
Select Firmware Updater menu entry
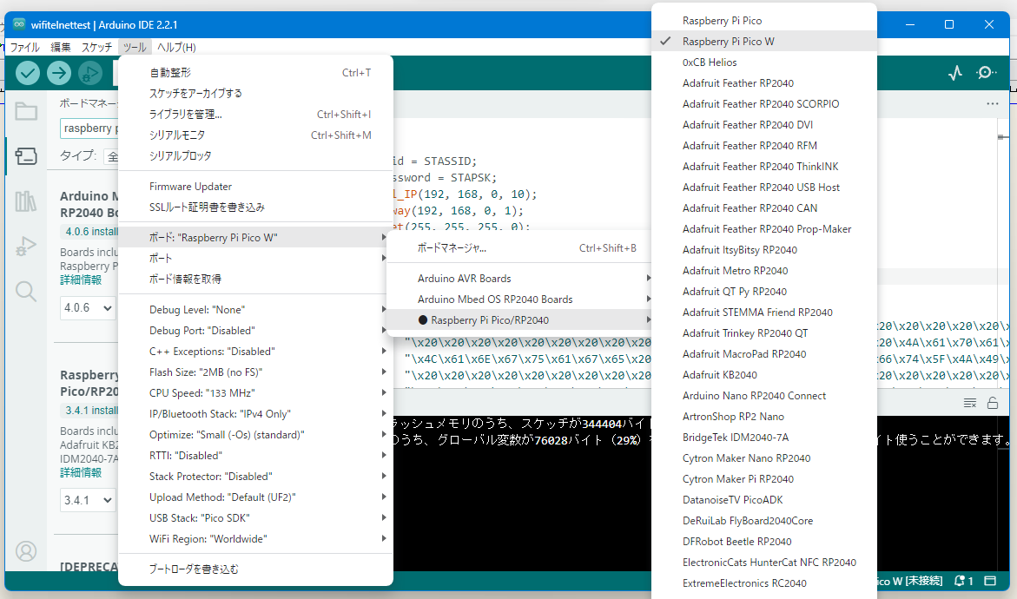[x=255, y=187]
